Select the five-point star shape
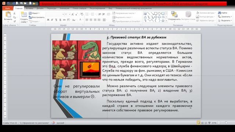Viewport: 235px width, 132px height. 163,21
